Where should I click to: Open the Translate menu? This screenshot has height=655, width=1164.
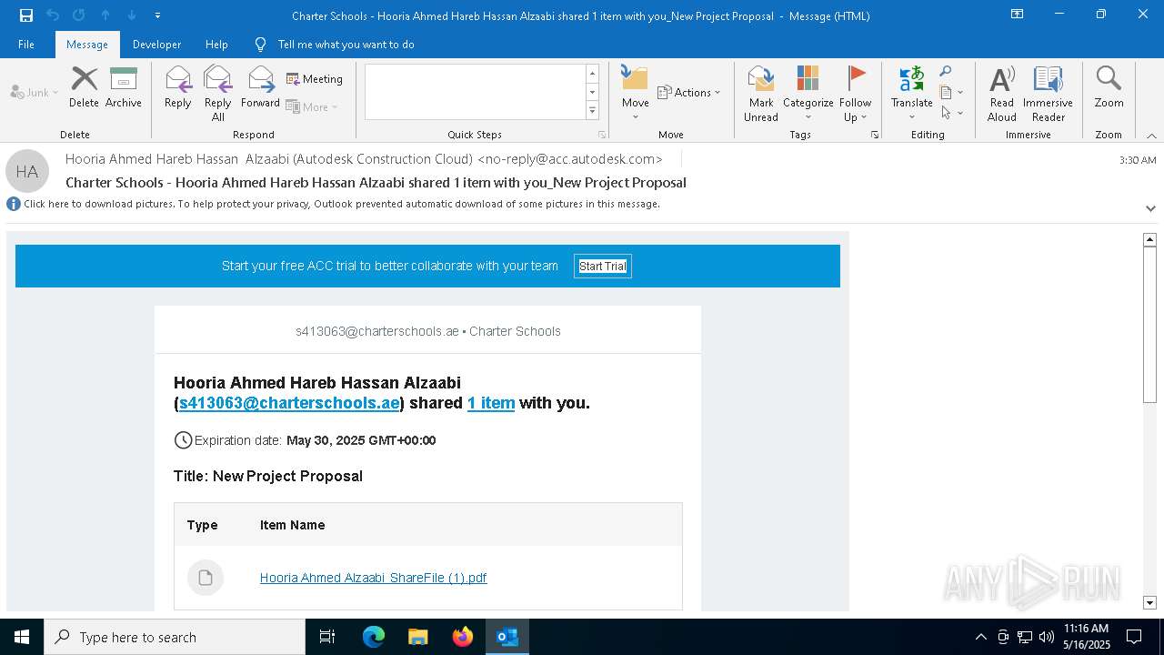click(x=912, y=94)
